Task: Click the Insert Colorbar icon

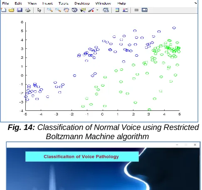Action: click(117, 10)
